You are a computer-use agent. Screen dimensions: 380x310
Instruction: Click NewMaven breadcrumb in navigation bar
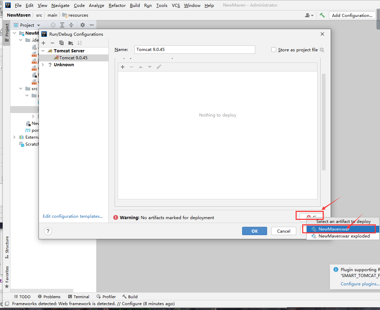tap(19, 15)
